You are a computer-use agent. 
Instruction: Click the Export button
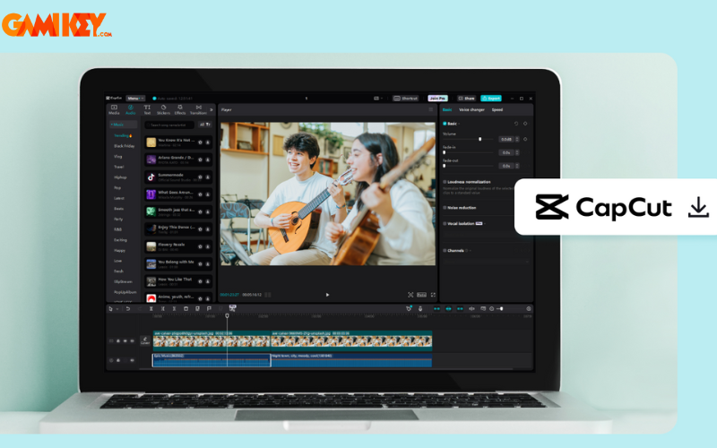(x=491, y=99)
